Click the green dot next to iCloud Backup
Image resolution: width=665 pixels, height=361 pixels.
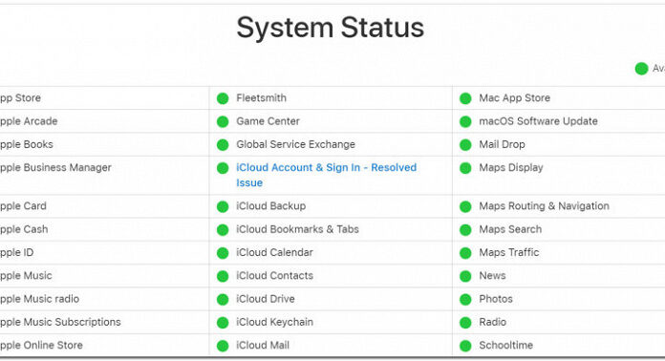pyautogui.click(x=223, y=207)
